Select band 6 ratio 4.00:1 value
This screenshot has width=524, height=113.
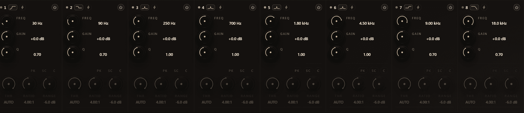coord(359,102)
